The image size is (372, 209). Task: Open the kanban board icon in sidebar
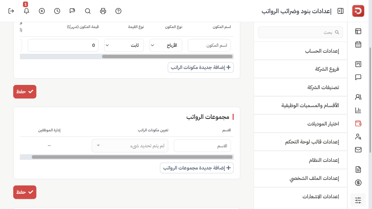pyautogui.click(x=358, y=64)
